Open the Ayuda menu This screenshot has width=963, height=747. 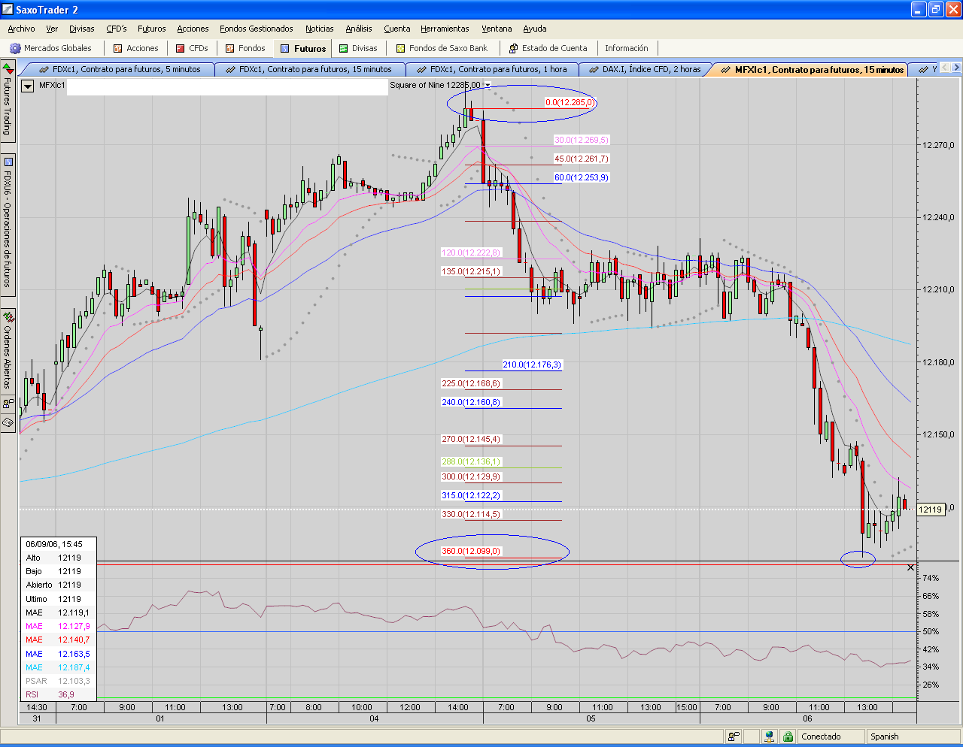[535, 29]
